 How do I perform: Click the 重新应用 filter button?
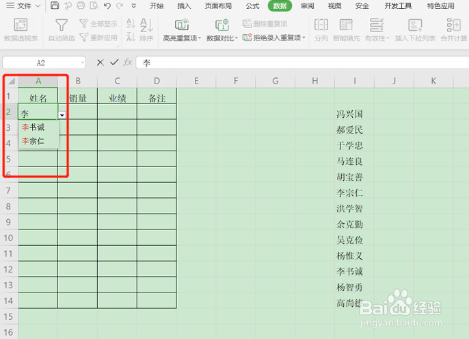(98, 38)
